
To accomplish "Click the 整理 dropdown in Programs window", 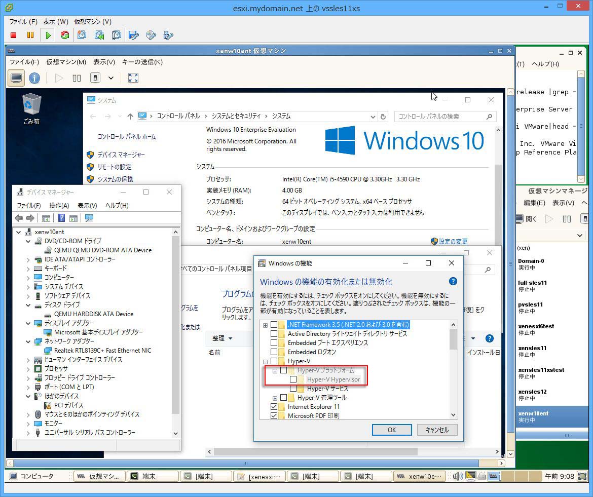I will tap(222, 338).
